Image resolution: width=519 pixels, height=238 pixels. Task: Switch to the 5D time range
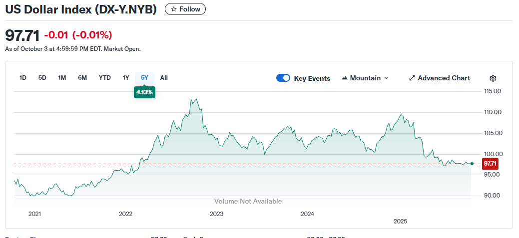(x=42, y=78)
